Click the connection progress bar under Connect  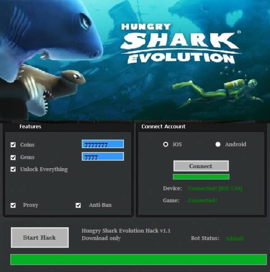(x=201, y=177)
